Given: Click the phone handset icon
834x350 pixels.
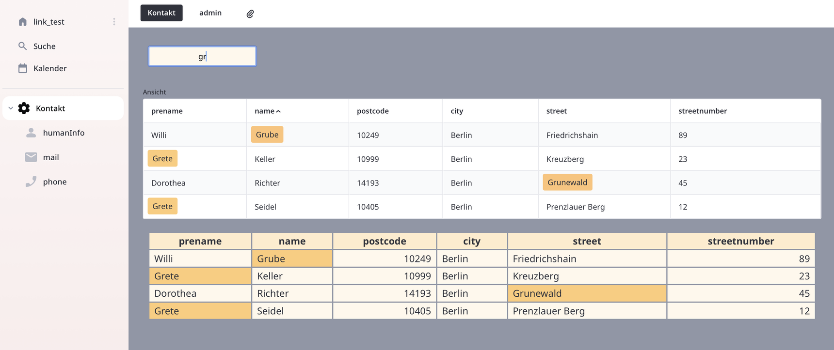Looking at the screenshot, I should (x=31, y=182).
